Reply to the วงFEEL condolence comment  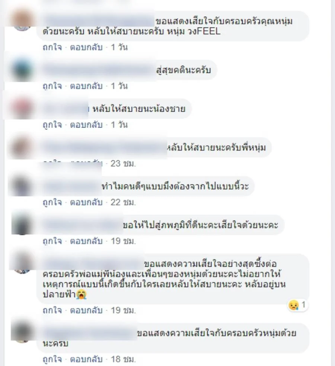[x=86, y=47]
